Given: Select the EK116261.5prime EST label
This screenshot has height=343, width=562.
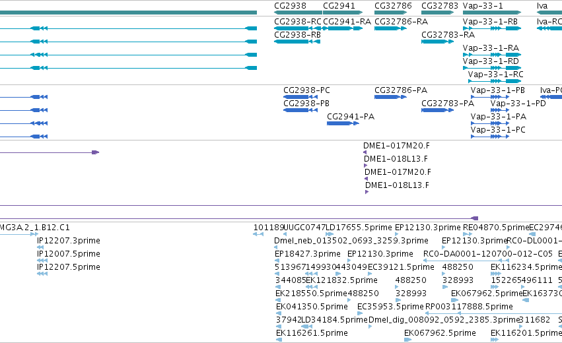Looking at the screenshot, I should coord(312,333).
